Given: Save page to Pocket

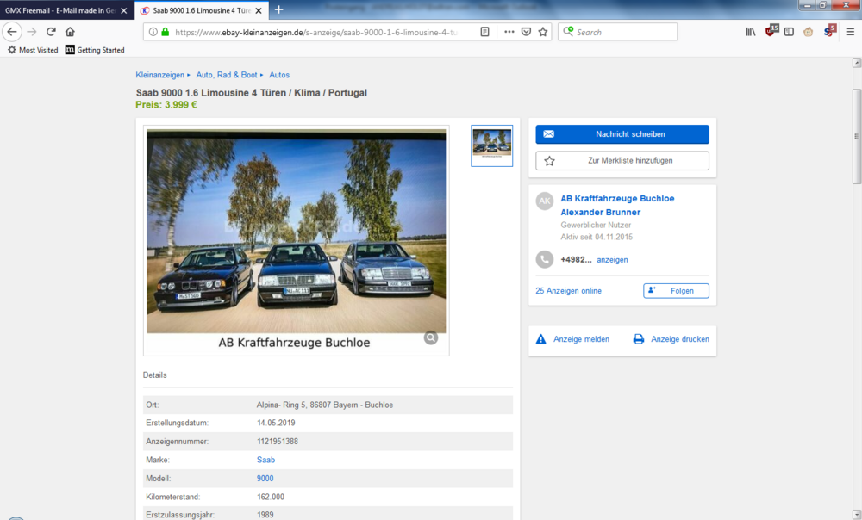Looking at the screenshot, I should [526, 32].
